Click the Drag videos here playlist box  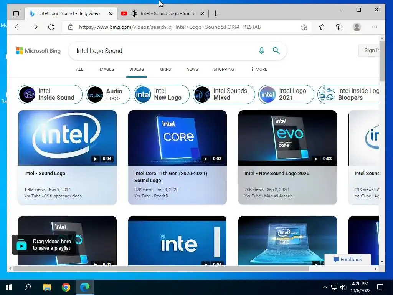[x=44, y=245]
